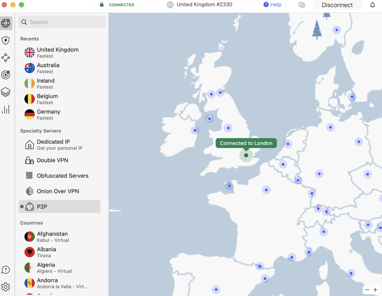Select the P2P specialty server
Screen dimensions: 382x296
point(59,206)
